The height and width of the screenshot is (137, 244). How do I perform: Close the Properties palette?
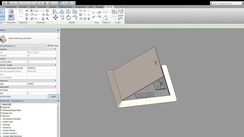[x=58, y=30]
